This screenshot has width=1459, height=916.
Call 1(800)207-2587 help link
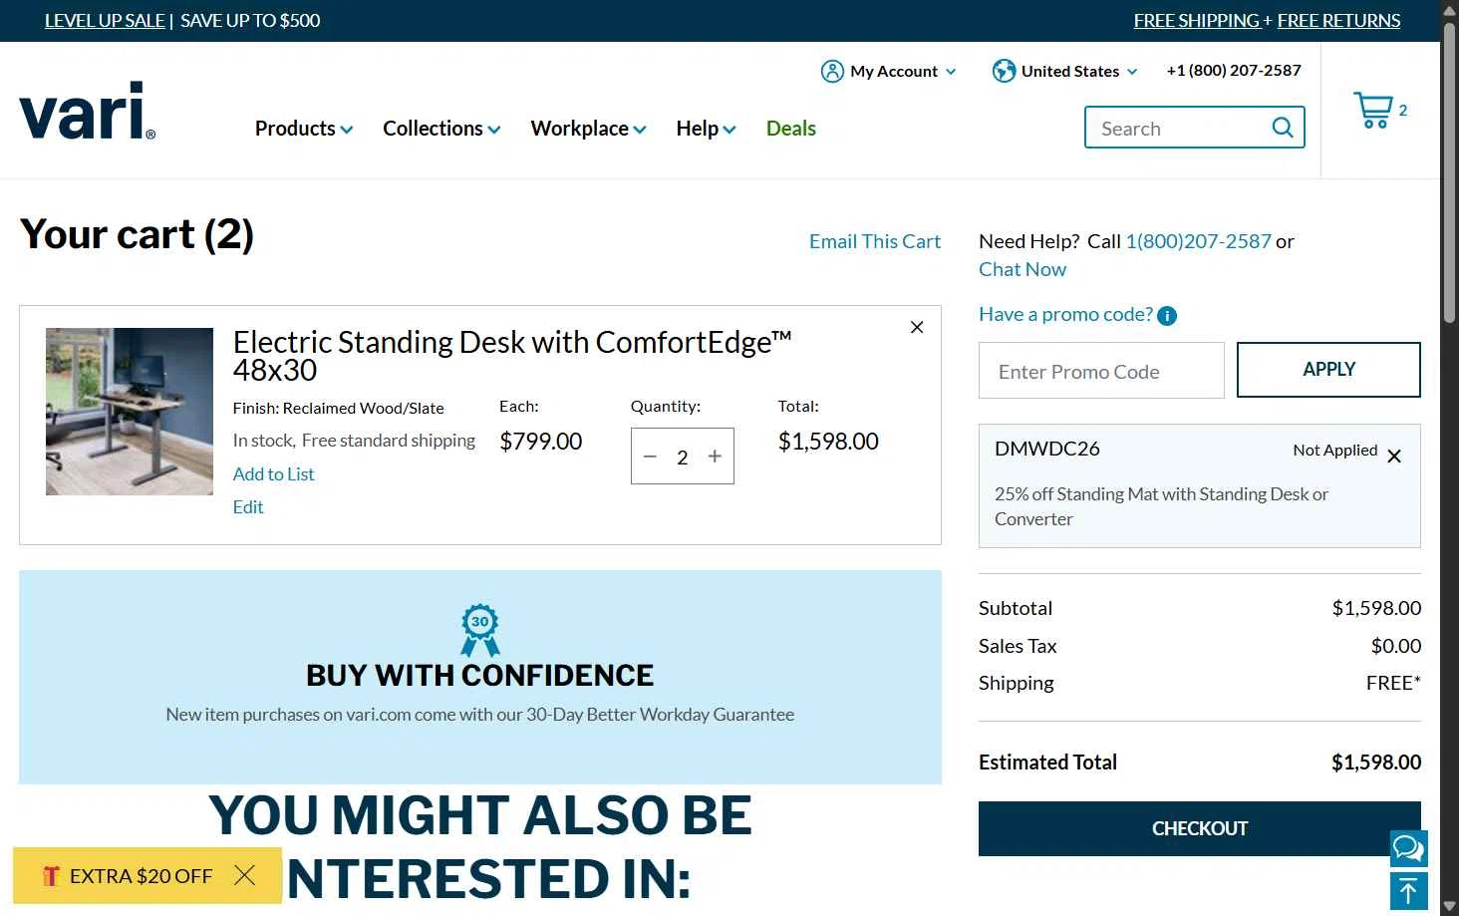(1198, 241)
